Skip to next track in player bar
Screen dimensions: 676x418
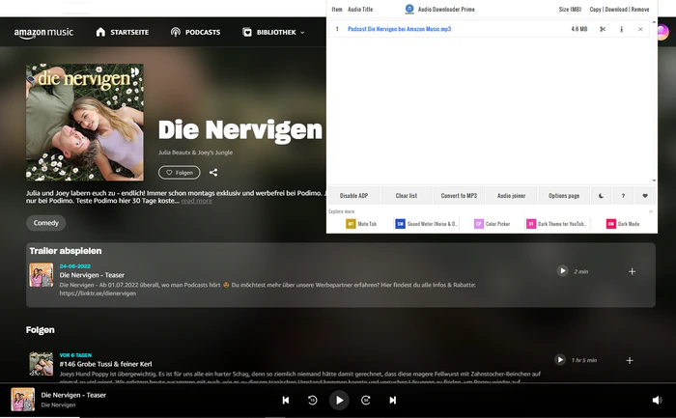point(392,401)
